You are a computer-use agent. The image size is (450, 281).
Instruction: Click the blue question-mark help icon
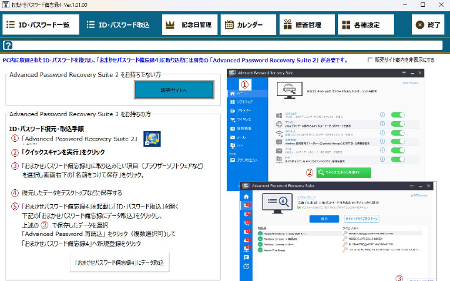click(x=7, y=45)
